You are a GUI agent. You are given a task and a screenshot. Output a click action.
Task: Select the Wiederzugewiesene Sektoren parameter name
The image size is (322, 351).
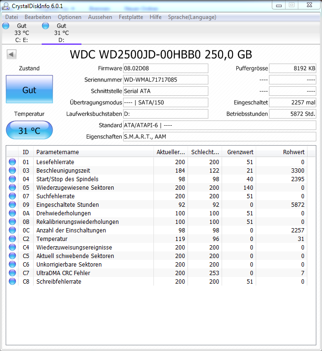pyautogui.click(x=75, y=187)
